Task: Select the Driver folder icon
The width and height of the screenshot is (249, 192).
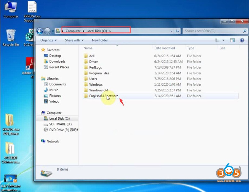Action: point(86,62)
